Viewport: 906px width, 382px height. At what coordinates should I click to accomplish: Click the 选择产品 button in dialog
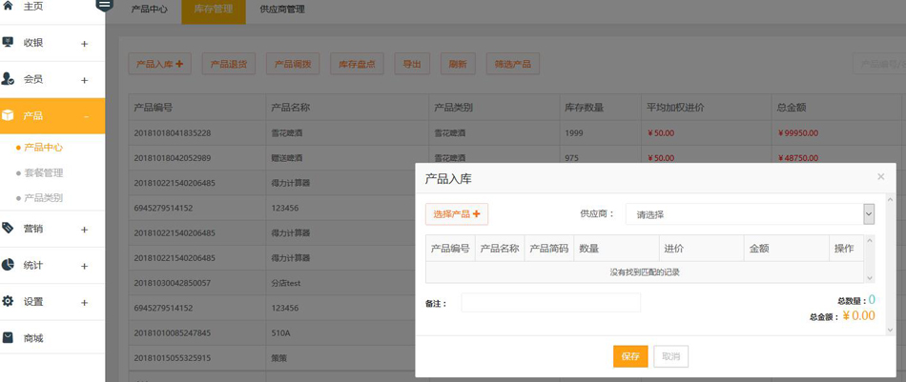(x=457, y=214)
